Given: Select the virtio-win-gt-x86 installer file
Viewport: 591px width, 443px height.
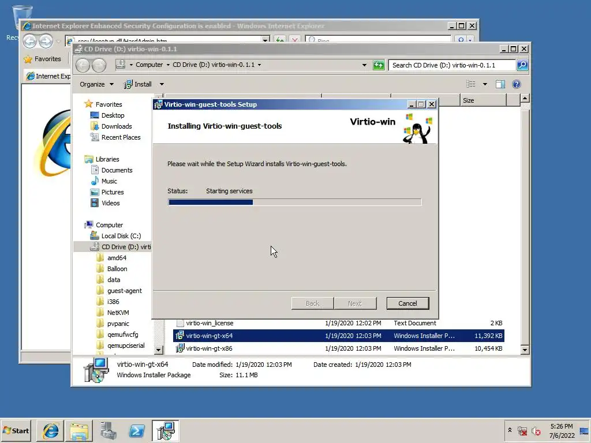Looking at the screenshot, I should [338, 348].
